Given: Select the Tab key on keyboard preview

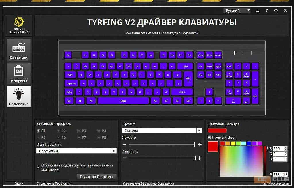Looking at the screenshot, I should (70, 75).
